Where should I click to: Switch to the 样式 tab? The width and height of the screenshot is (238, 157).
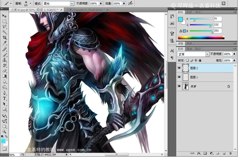click(x=198, y=12)
